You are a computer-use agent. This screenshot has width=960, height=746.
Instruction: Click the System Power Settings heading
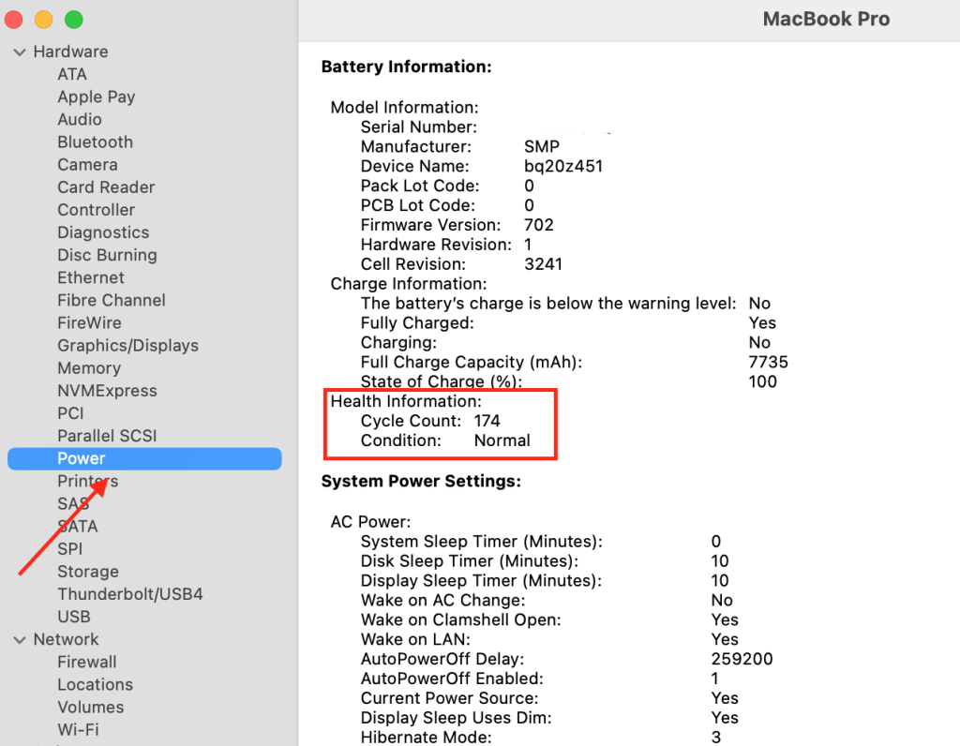(421, 482)
